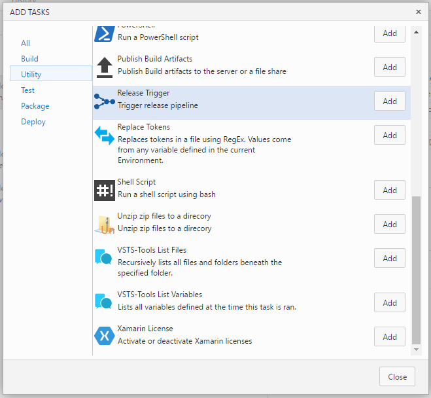
Task: Click the 'VSTS-Tools List Files' title text
Action: point(152,250)
